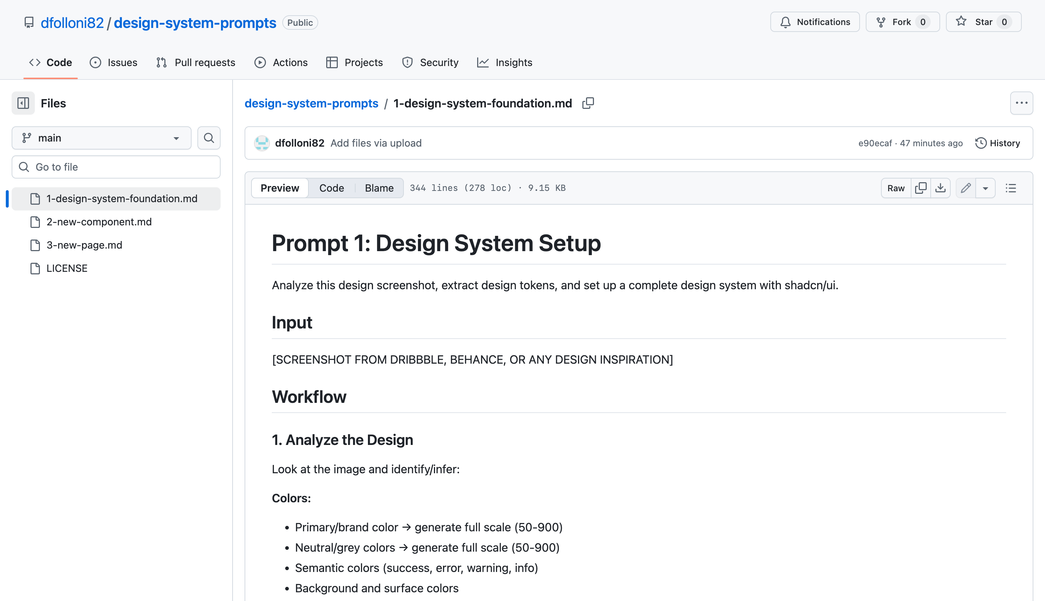Click the search magnifier button beside branch selector

(209, 138)
